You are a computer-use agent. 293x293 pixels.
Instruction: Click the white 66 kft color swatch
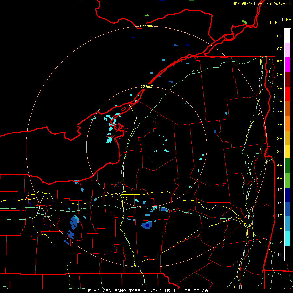pos(287,36)
